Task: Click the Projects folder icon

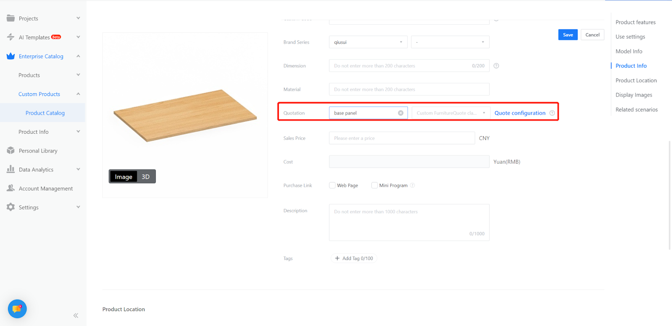Action: coord(10,18)
